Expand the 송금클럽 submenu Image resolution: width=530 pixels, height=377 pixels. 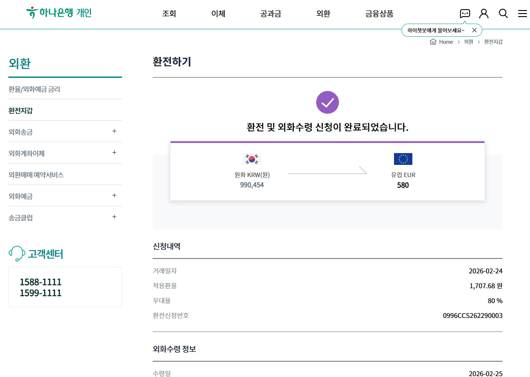[x=114, y=217]
